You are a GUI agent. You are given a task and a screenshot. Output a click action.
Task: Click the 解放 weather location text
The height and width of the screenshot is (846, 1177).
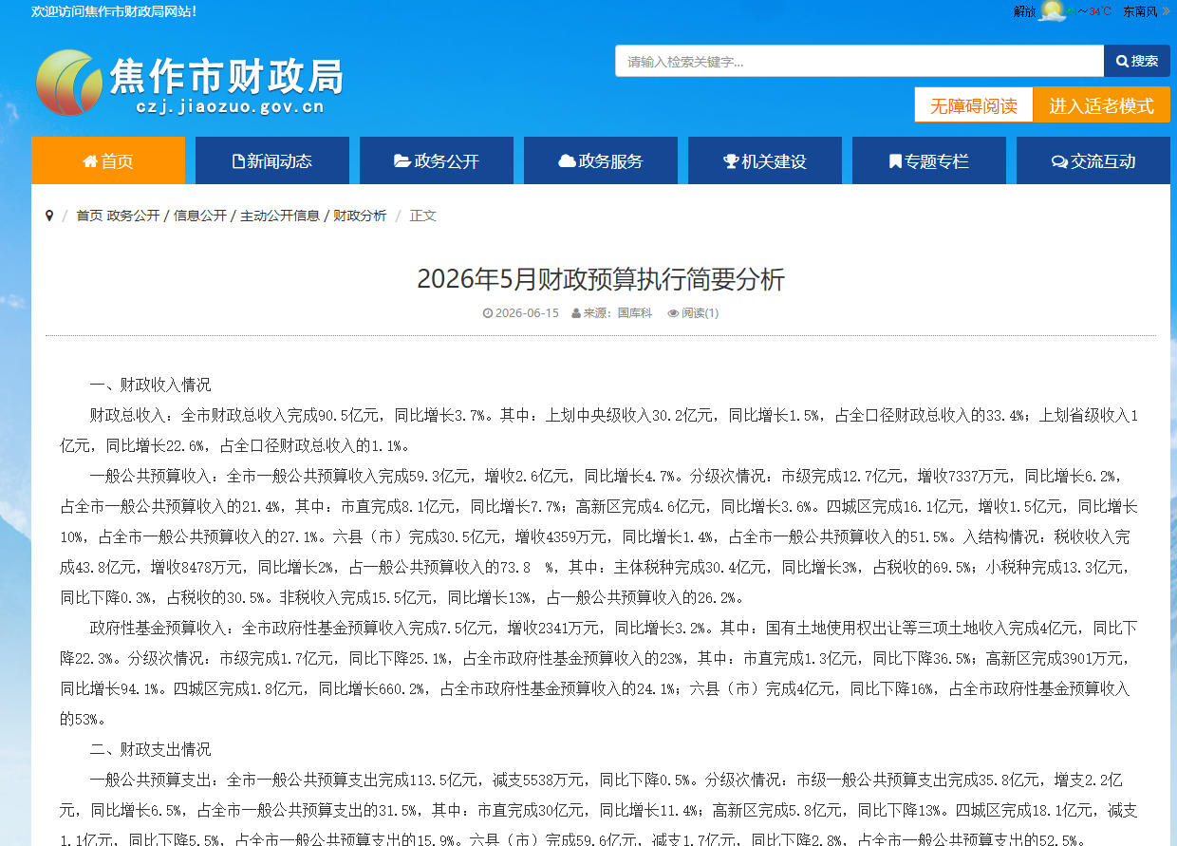tap(1025, 11)
